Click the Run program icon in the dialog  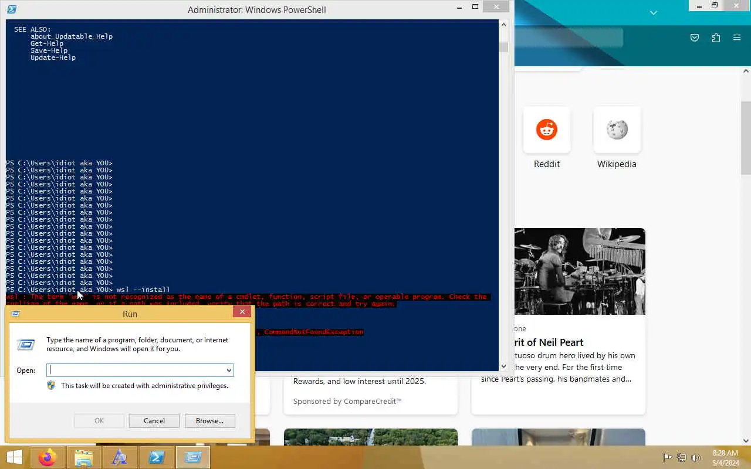[x=26, y=344]
